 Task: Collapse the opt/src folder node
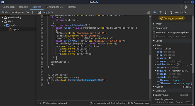pyautogui.click(x=5, y=25)
